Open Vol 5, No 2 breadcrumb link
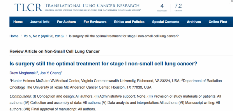Viewport: 233px width, 111px height. (44, 36)
